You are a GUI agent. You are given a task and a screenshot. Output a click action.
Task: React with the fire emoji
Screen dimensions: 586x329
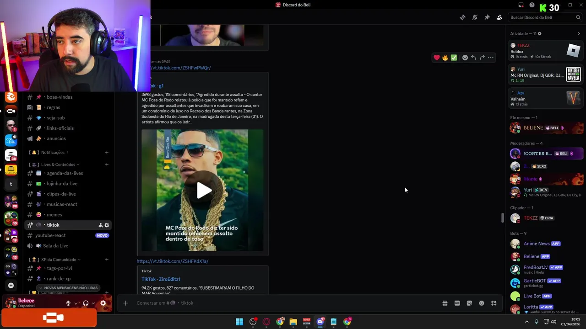(445, 58)
